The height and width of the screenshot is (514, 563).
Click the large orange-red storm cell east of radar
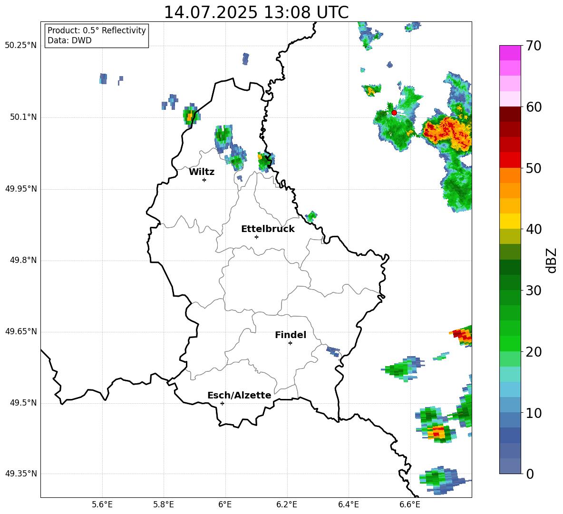point(448,134)
